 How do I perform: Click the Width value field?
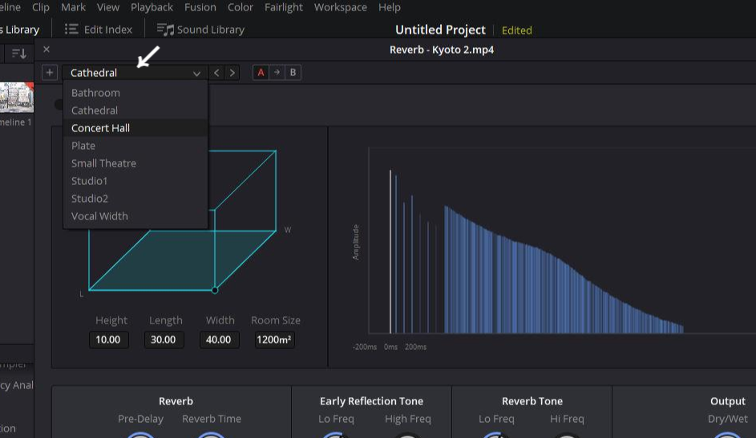click(x=219, y=340)
